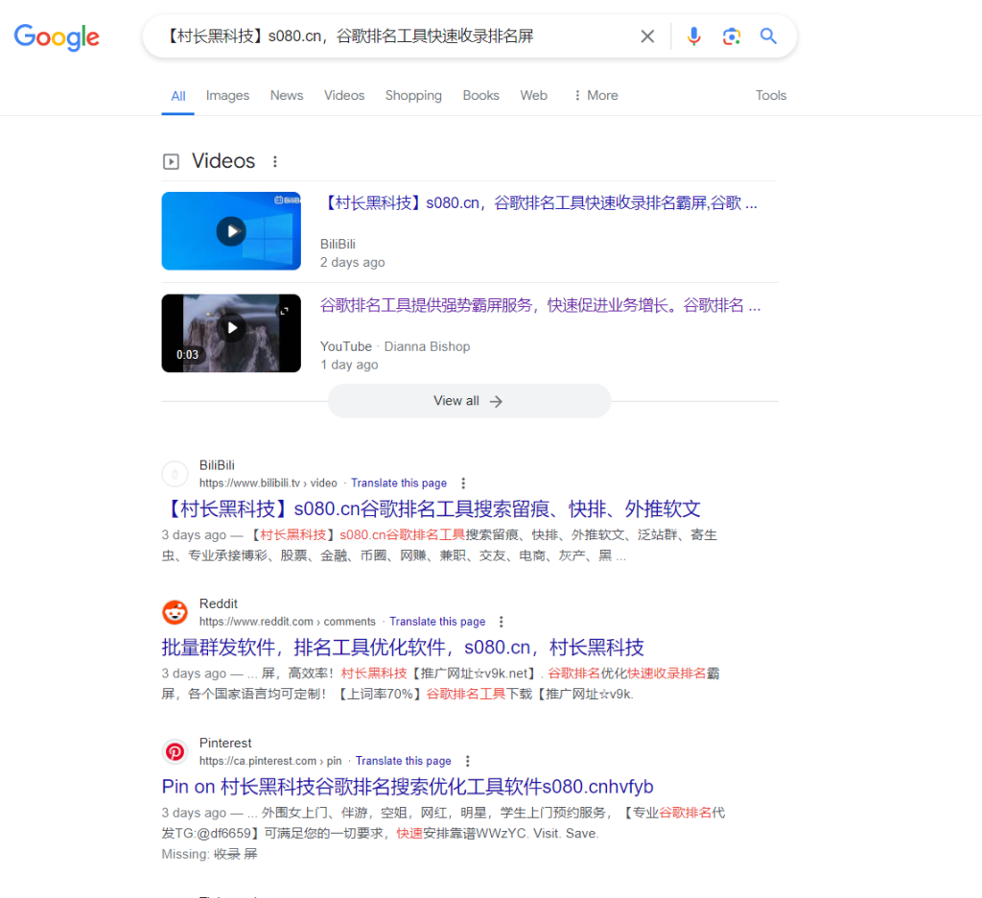Click the magnifier icon to search
The height and width of the screenshot is (898, 982).
coord(767,35)
